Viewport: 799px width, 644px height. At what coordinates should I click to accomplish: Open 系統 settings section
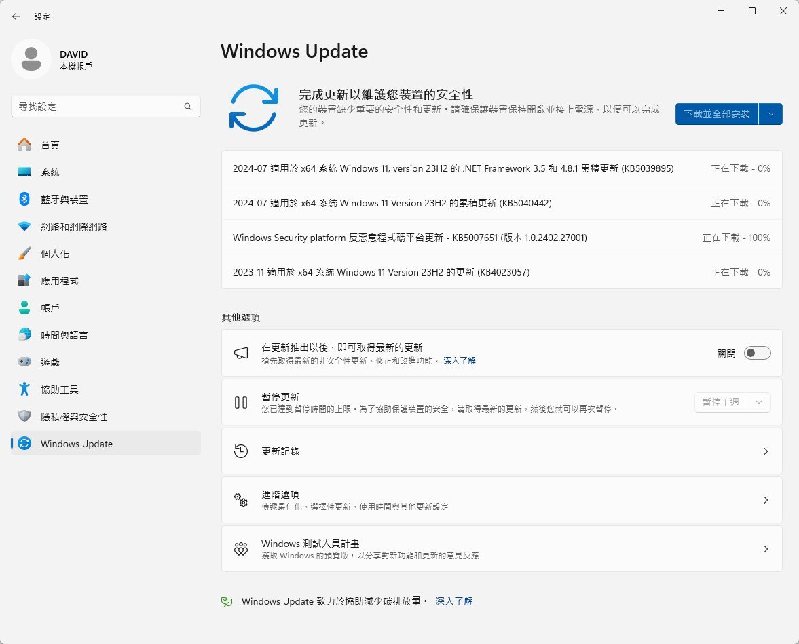105,172
